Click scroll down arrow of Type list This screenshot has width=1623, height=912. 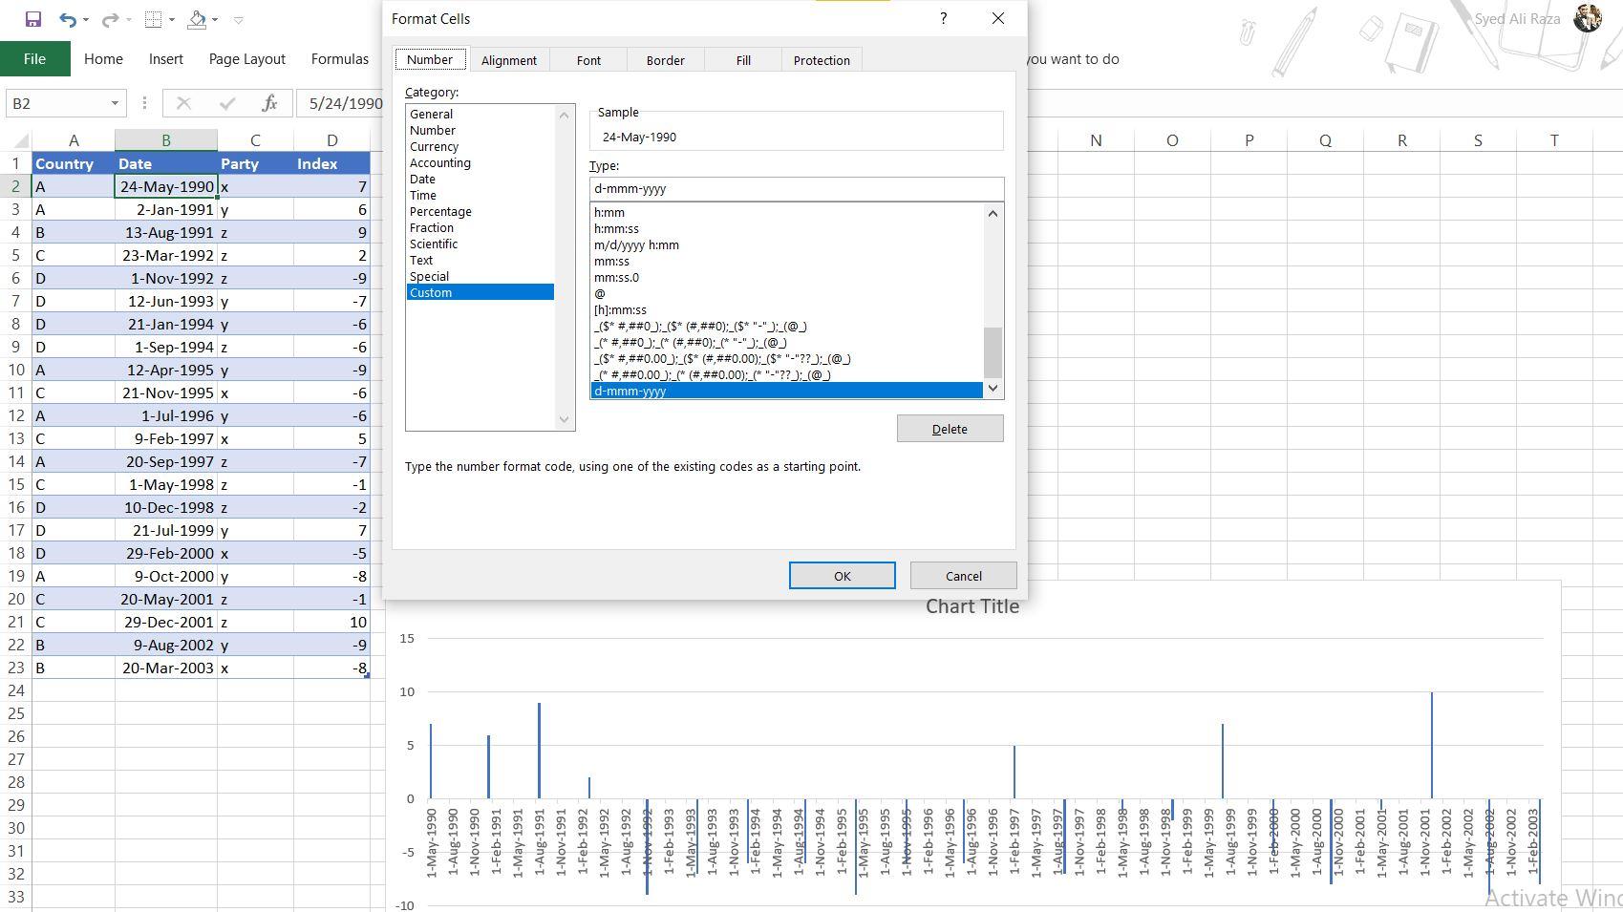tap(993, 388)
